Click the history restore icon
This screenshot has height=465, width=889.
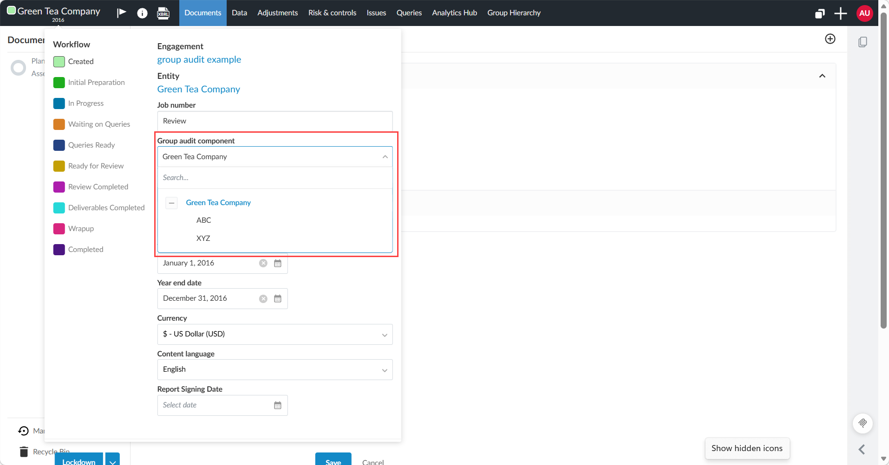click(x=23, y=431)
